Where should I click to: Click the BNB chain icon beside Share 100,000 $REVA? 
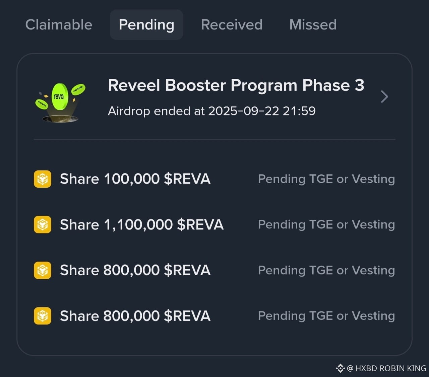43,179
